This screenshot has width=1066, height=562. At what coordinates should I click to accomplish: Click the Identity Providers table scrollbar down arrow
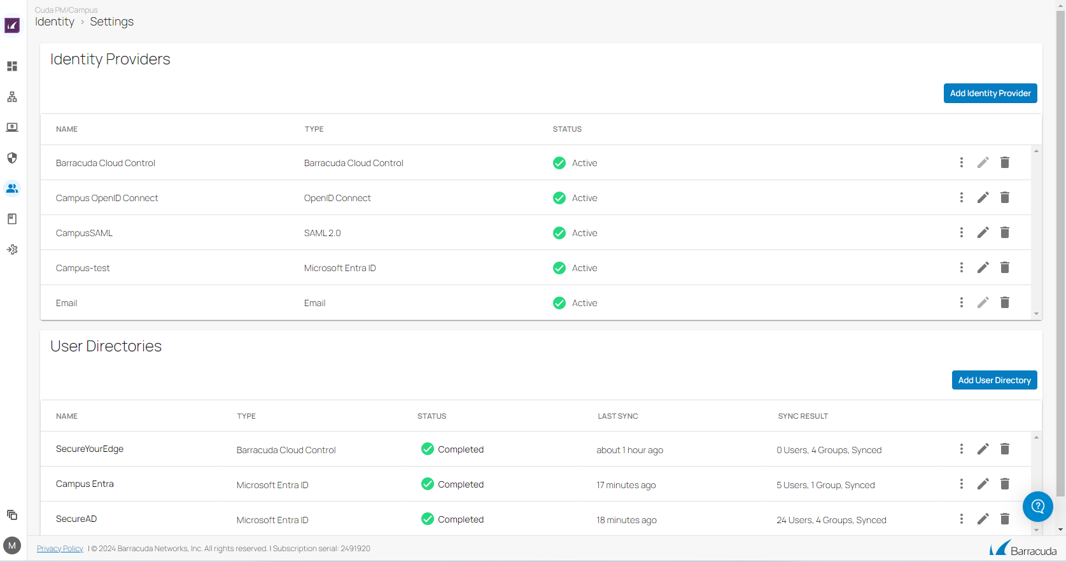pyautogui.click(x=1036, y=314)
